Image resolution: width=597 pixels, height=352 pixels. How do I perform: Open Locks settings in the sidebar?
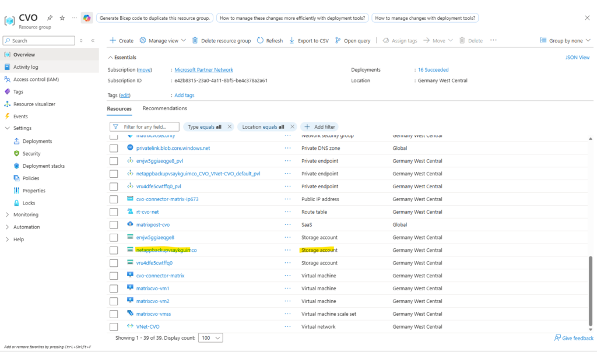[x=29, y=203]
